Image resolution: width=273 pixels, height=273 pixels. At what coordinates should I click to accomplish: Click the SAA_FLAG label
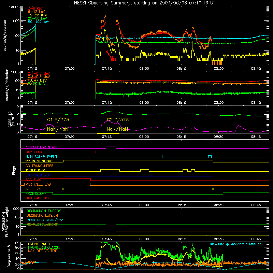pyautogui.click(x=33, y=179)
